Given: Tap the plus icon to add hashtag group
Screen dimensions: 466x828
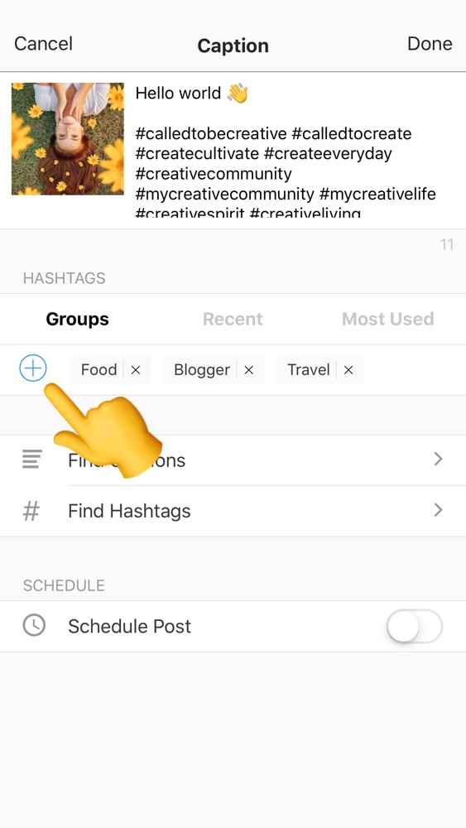Looking at the screenshot, I should [x=33, y=368].
